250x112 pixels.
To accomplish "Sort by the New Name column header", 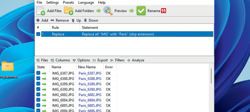I will click(x=87, y=67).
